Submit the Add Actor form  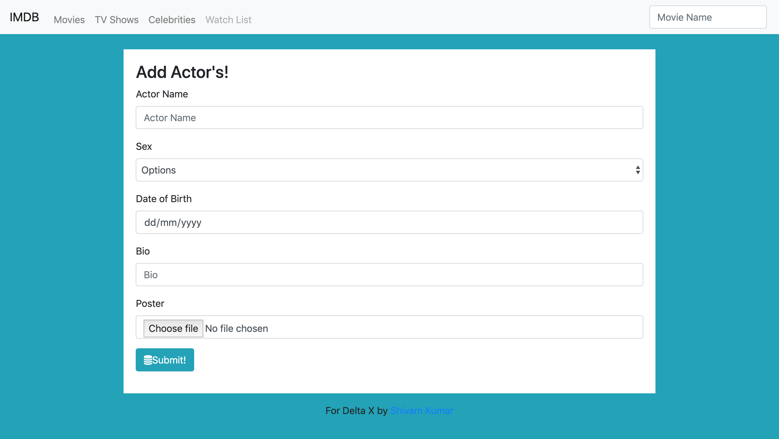click(x=165, y=360)
